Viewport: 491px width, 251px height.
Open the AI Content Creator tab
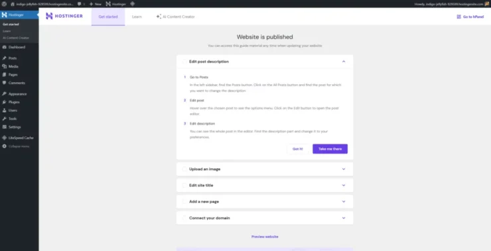pos(175,17)
